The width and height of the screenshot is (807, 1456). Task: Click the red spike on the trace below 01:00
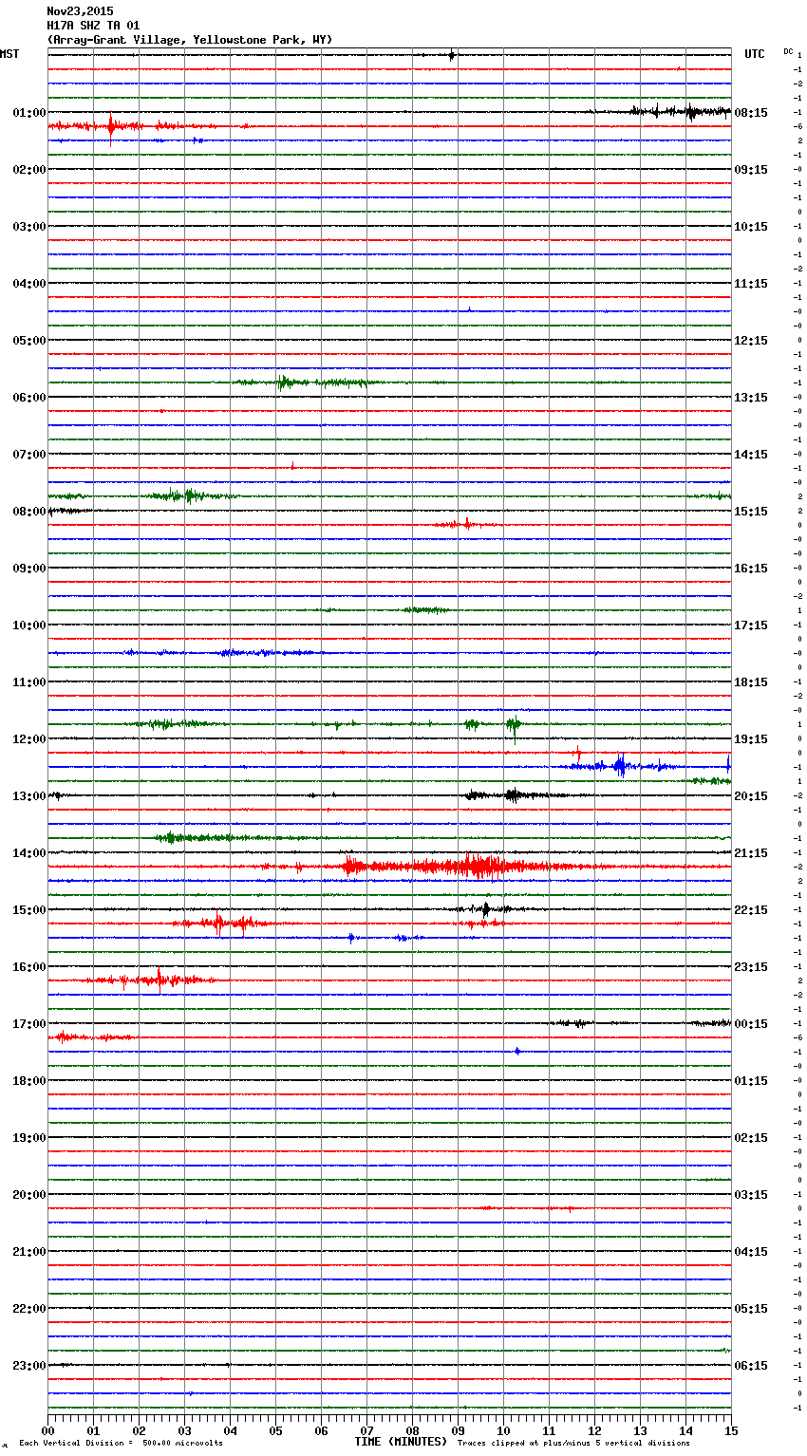coord(111,127)
